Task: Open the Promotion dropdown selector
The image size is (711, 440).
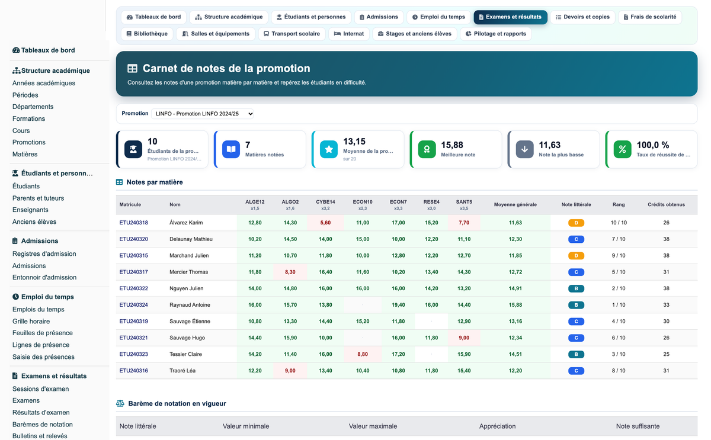Action: coord(203,114)
